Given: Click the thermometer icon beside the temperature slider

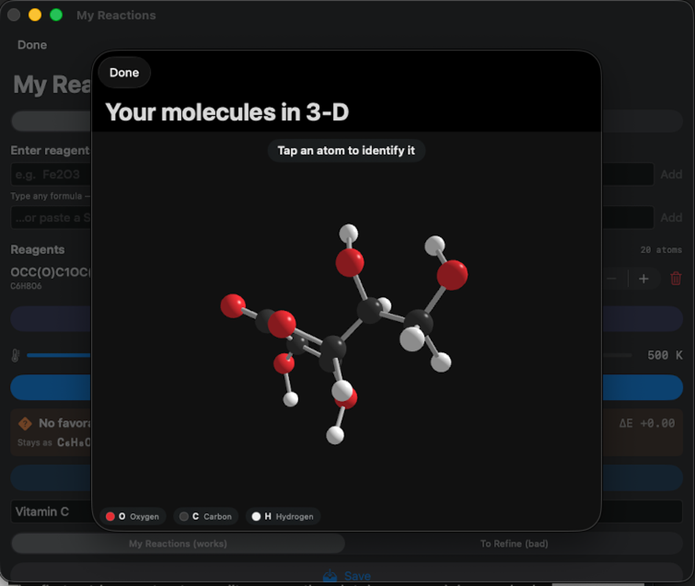Looking at the screenshot, I should click(16, 355).
